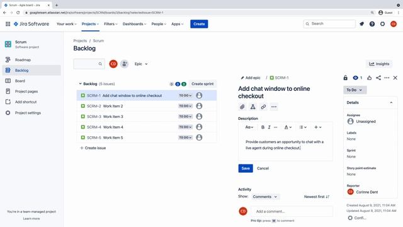Click Create sprint button
This screenshot has width=403, height=227.
203,84
